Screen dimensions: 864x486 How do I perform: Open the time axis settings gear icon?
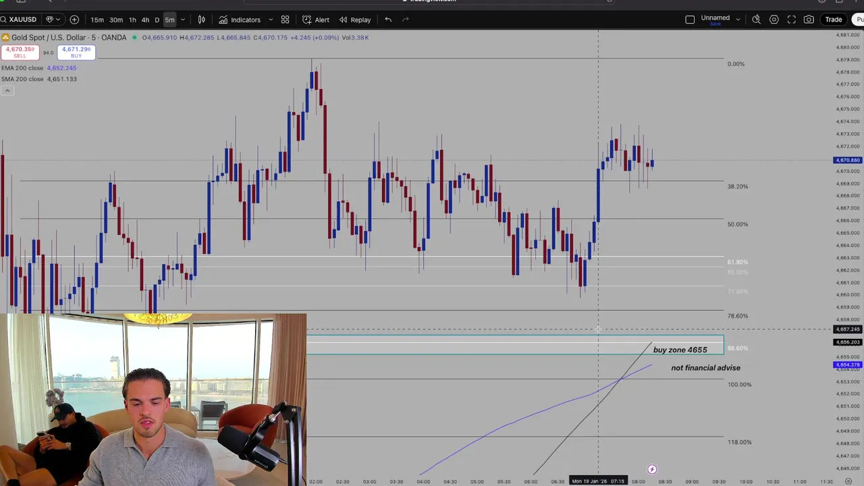pyautogui.click(x=848, y=481)
